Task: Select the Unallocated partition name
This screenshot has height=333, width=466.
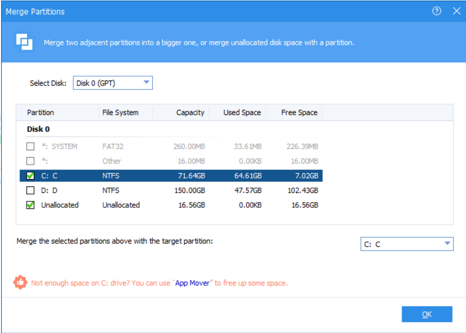Action: (60, 205)
